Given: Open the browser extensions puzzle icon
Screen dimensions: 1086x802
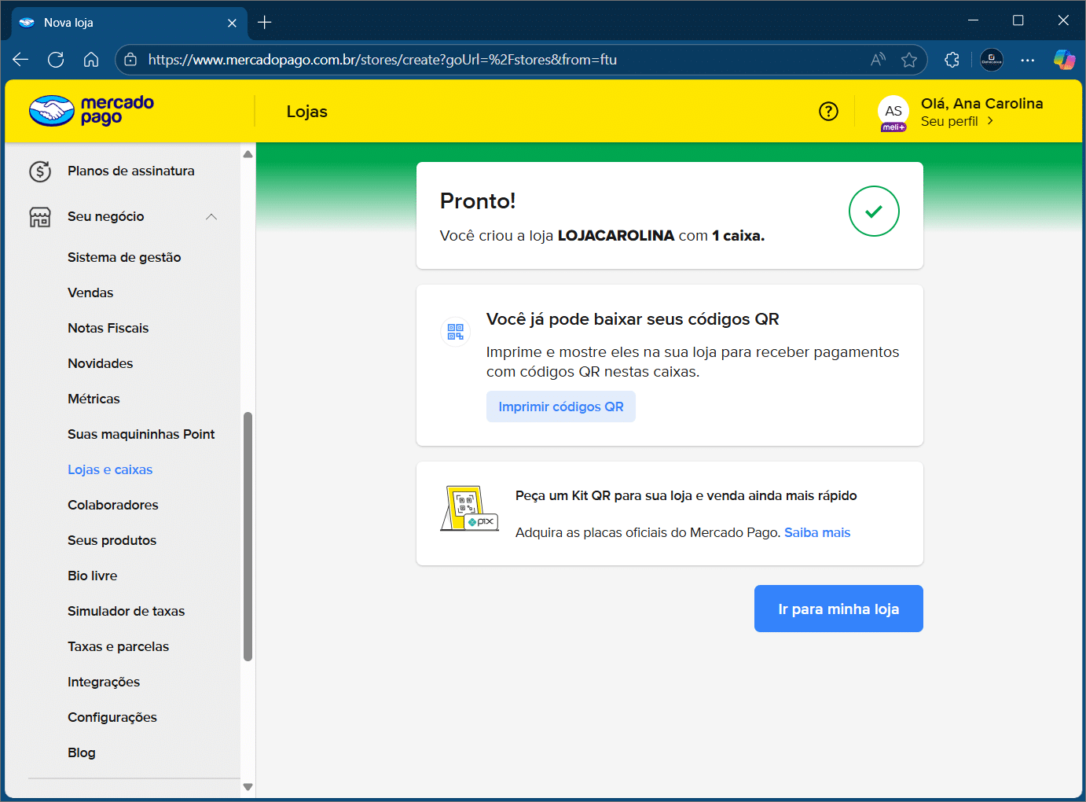Looking at the screenshot, I should [x=952, y=60].
